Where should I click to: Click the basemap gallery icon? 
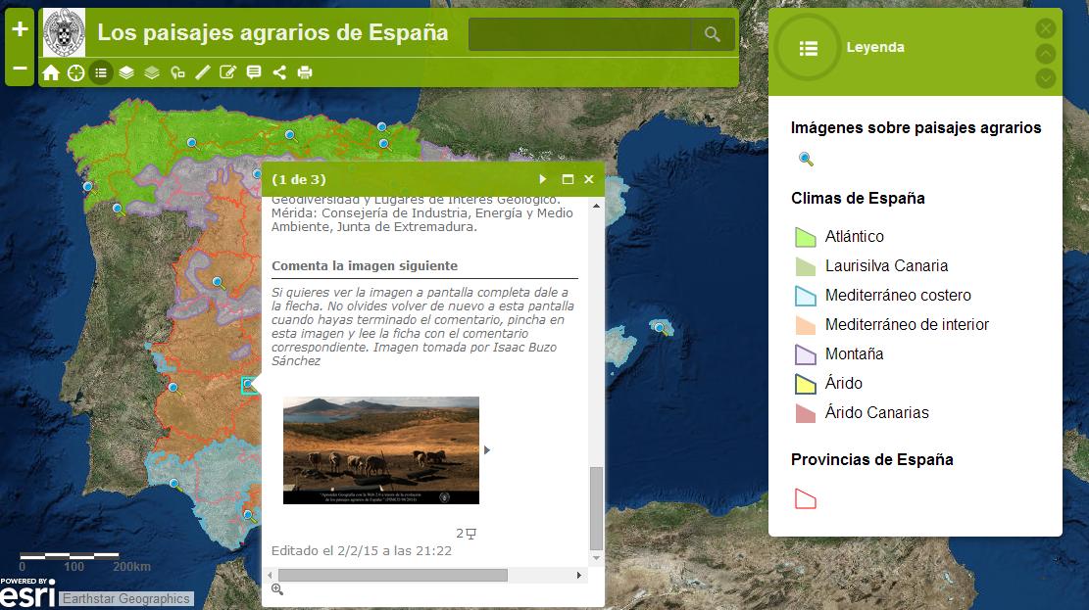152,71
